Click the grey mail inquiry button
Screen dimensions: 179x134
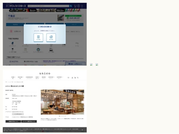(x=18, y=114)
